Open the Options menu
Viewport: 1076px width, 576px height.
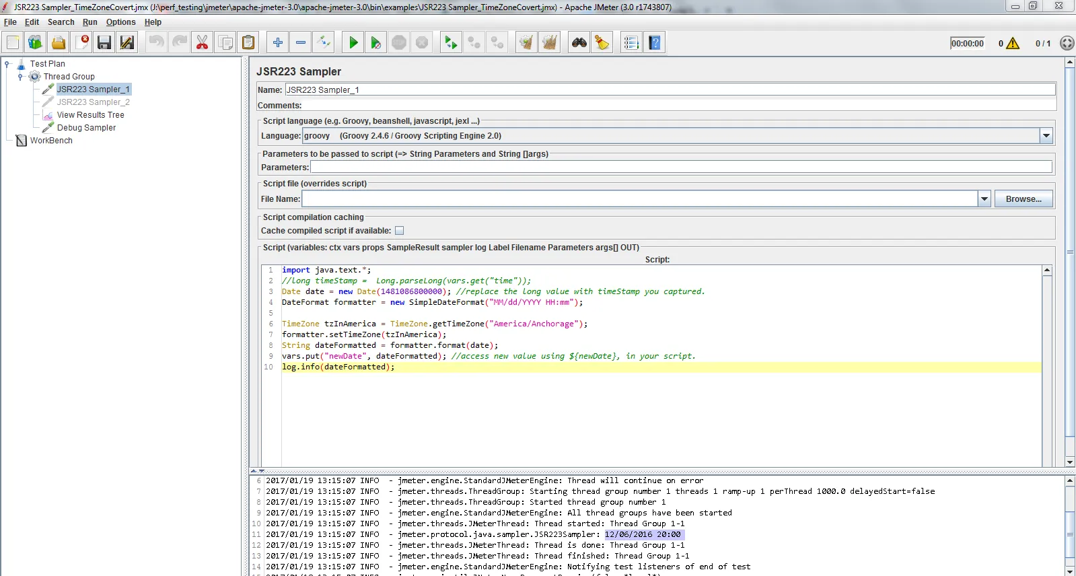[x=120, y=22]
